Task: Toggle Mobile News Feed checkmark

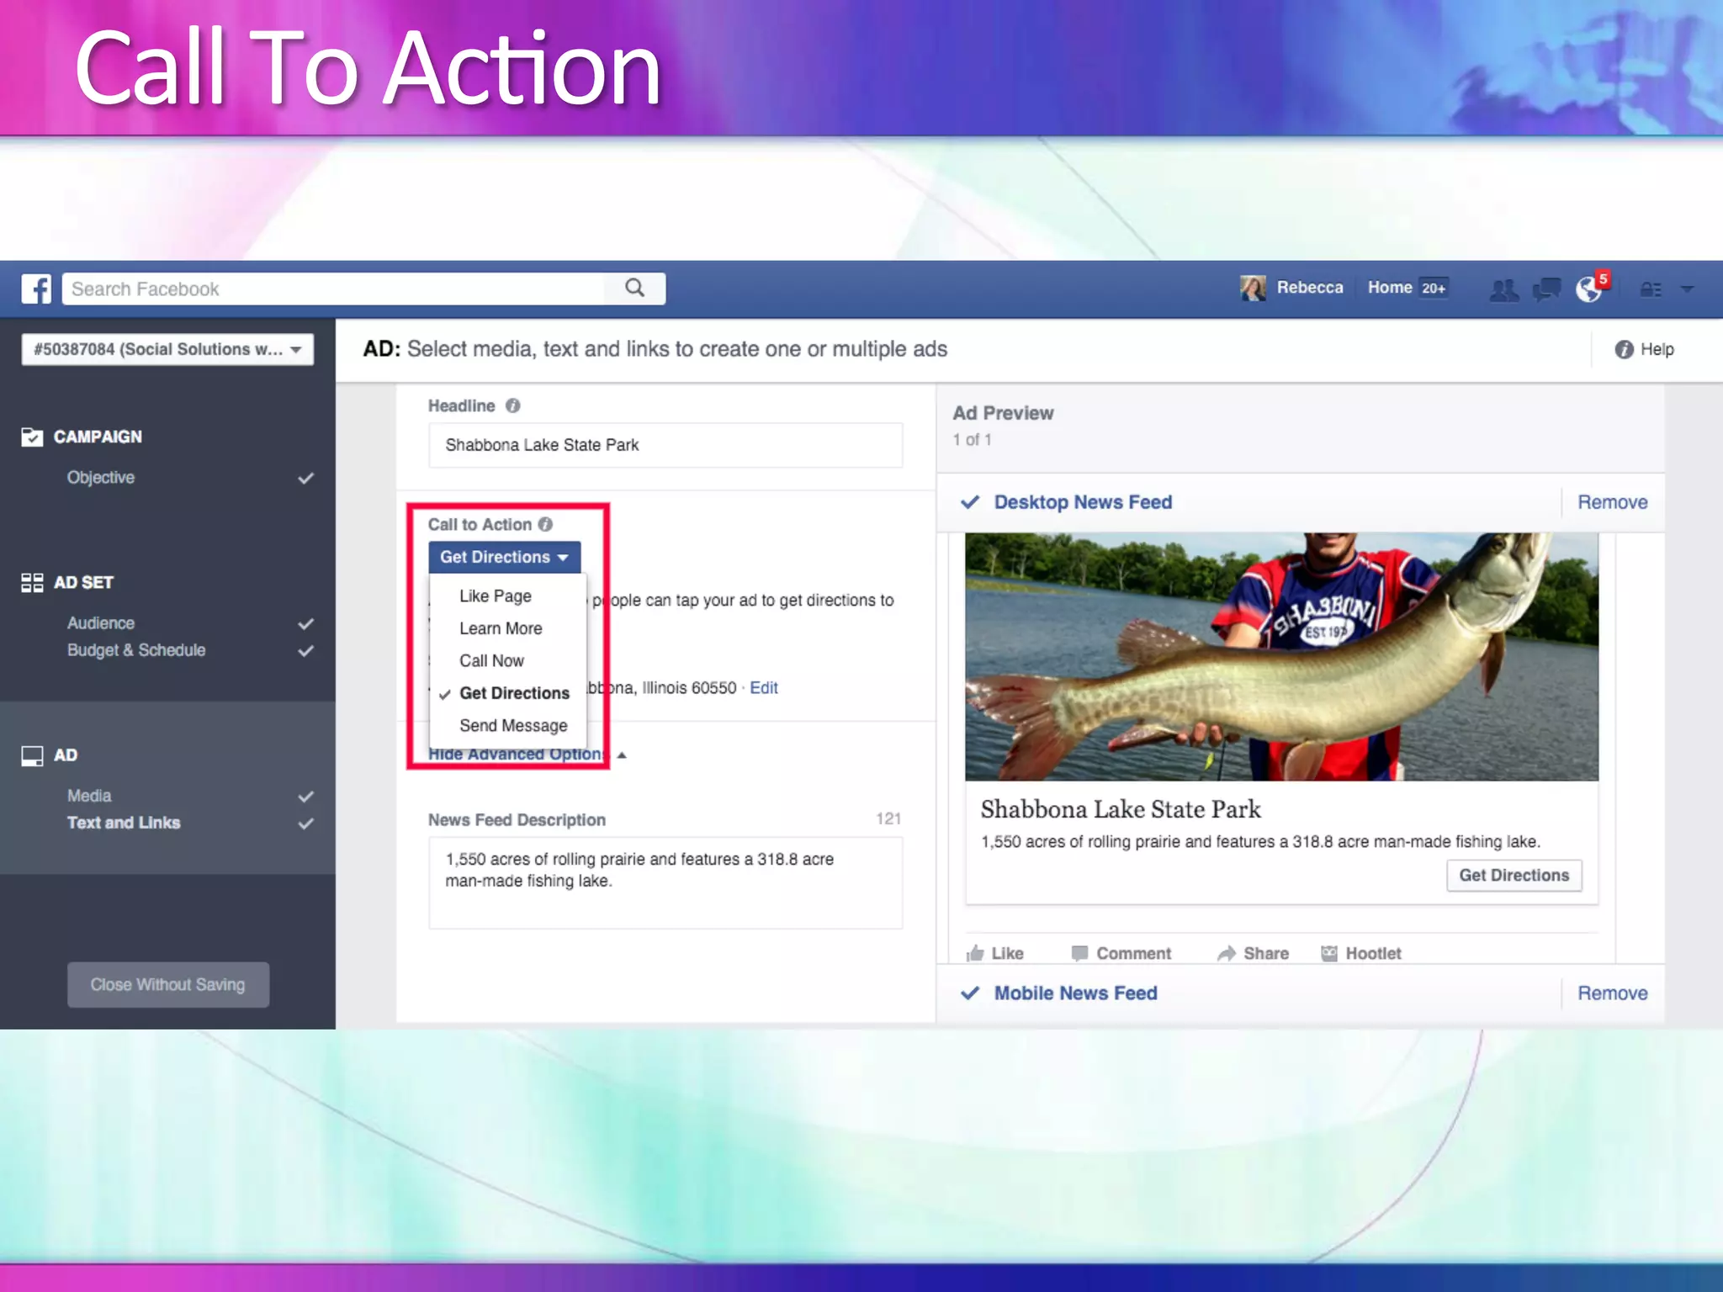Action: pos(970,993)
